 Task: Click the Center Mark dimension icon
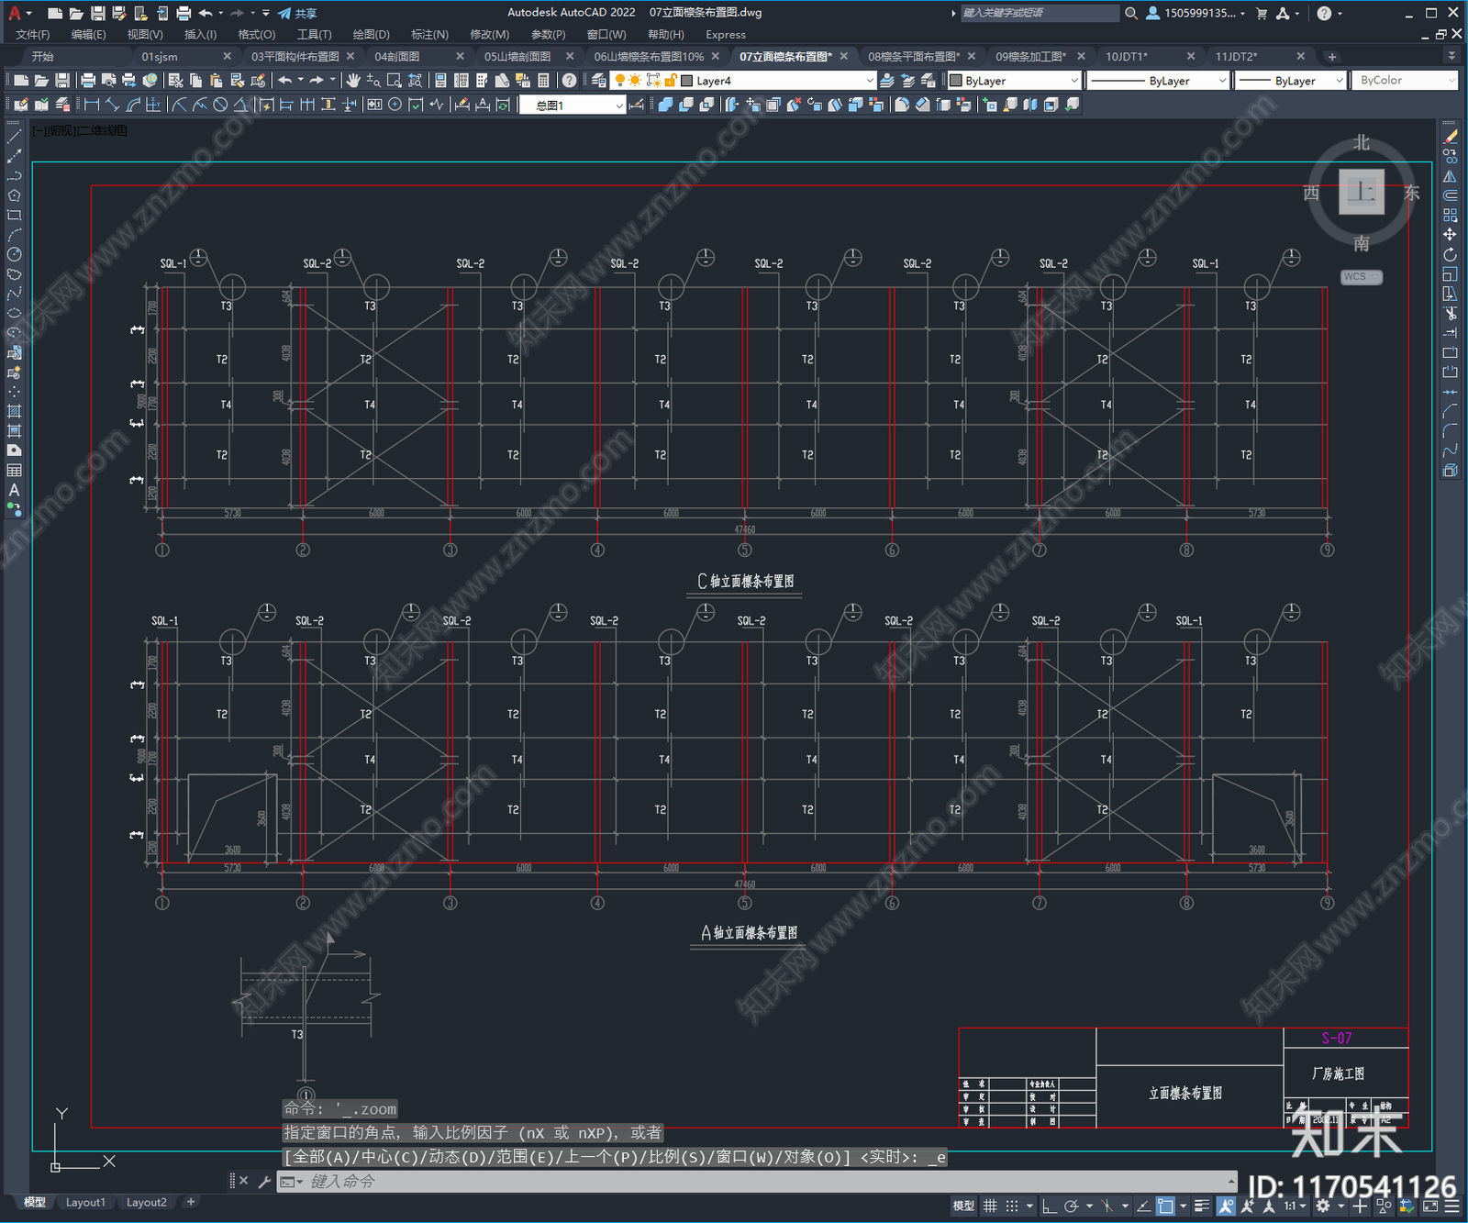(x=395, y=105)
